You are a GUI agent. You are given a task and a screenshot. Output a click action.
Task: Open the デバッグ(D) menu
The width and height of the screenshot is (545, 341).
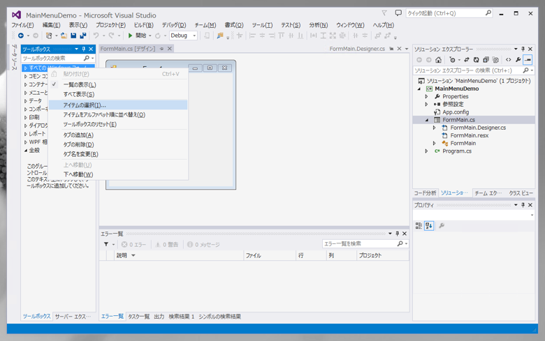click(174, 25)
